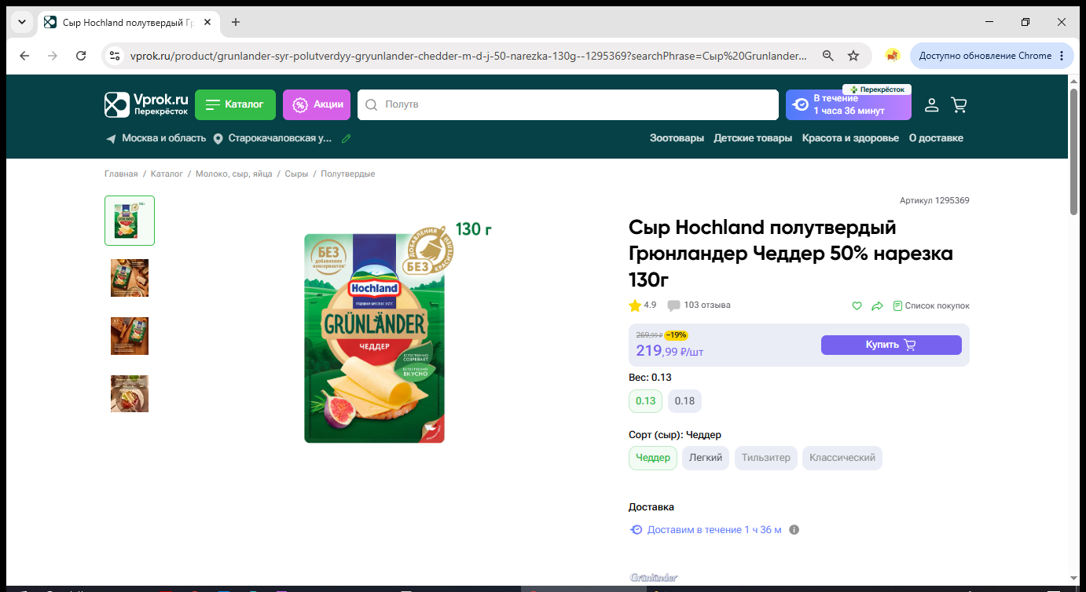Viewport: 1086px width, 592px height.
Task: Open the Каталог menu
Action: pos(235,104)
